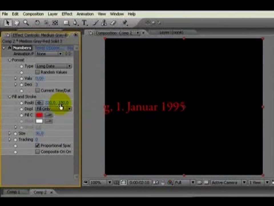Collapse the Fill and Stroke group
This screenshot has width=274, height=206.
tap(10, 97)
